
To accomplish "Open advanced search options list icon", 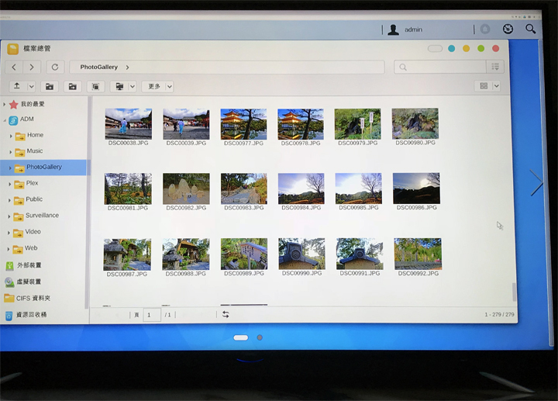I will (x=495, y=67).
